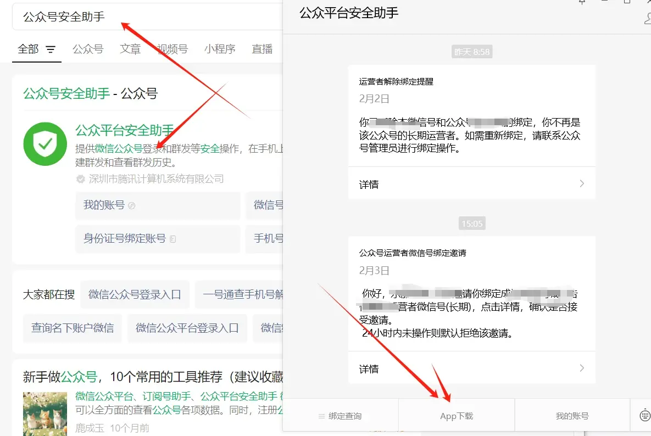Click the 身份证号绑定账号 chip

(x=158, y=239)
